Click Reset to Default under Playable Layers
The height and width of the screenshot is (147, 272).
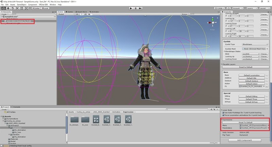(245, 67)
